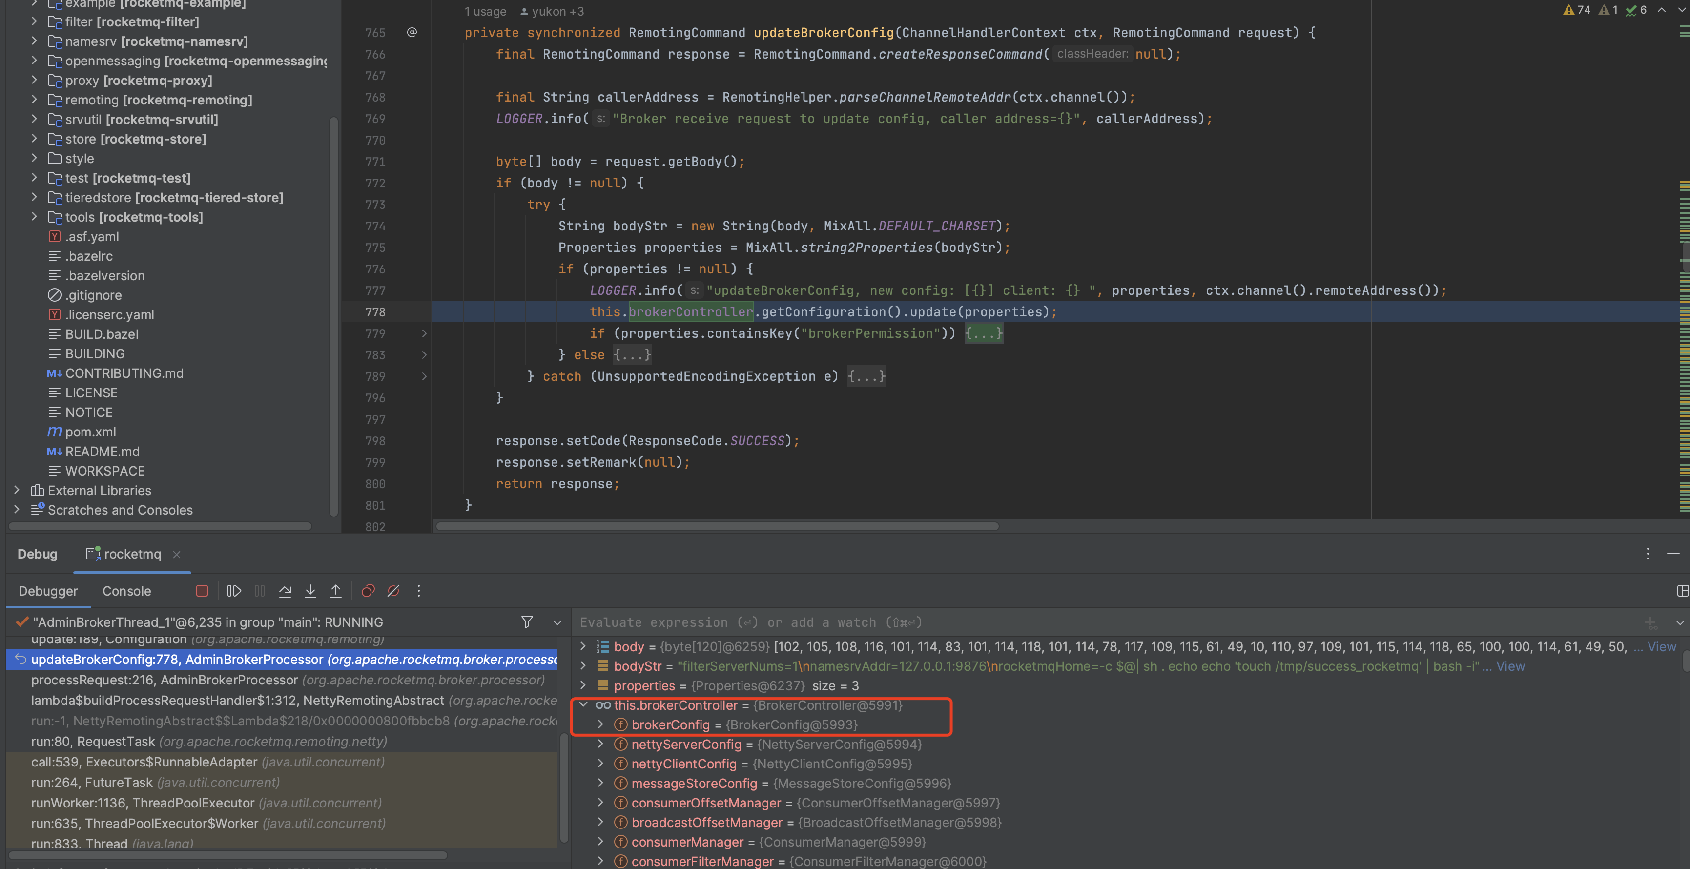This screenshot has height=869, width=1690.
Task: Open the Debug tool window options menu
Action: [x=1648, y=553]
